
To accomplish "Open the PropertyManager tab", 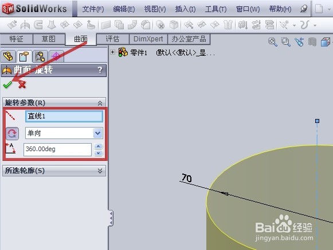I will [x=24, y=56].
